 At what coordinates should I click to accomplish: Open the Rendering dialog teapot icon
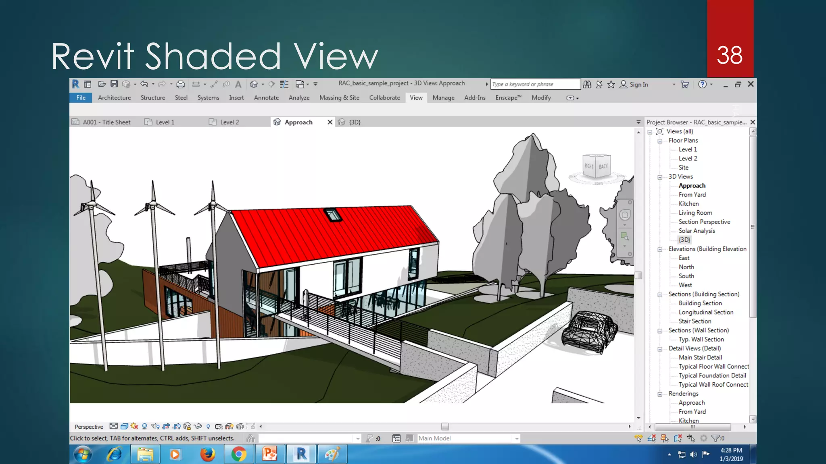coord(155,427)
